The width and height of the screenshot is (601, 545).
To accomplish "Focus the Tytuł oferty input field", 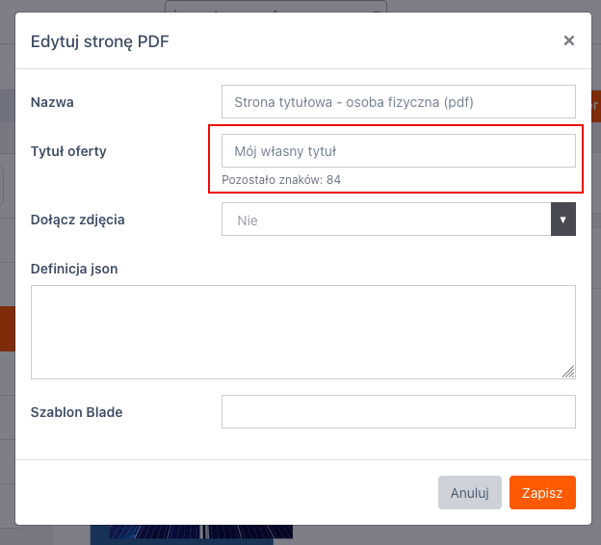I will [398, 151].
